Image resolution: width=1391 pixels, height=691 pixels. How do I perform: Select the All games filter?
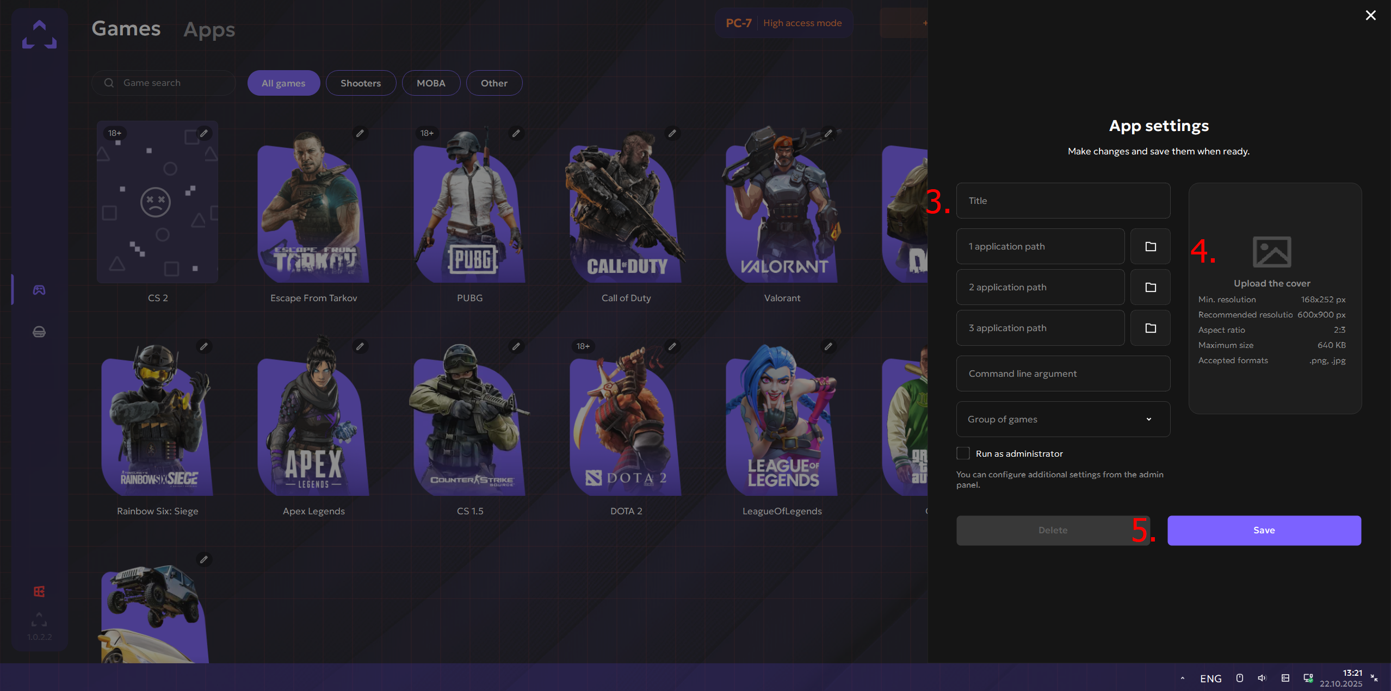[x=283, y=83]
